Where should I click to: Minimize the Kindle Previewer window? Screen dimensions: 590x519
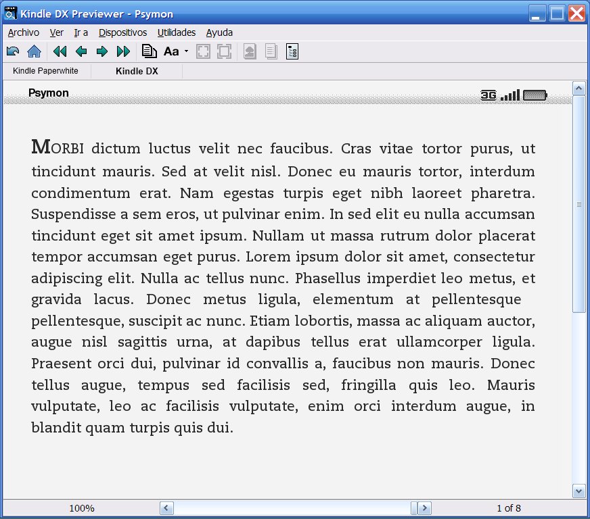537,13
